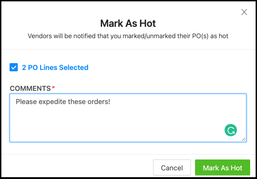Confirm with the green Mark As Hot button
The image size is (257, 179).
pos(222,168)
